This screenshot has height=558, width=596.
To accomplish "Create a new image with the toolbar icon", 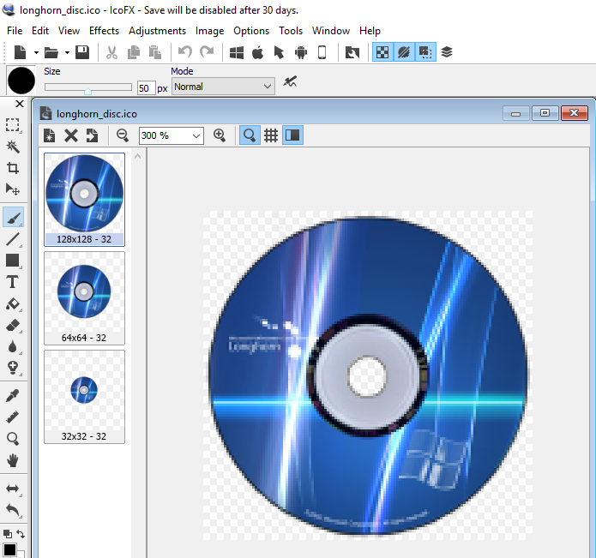I will 20,52.
